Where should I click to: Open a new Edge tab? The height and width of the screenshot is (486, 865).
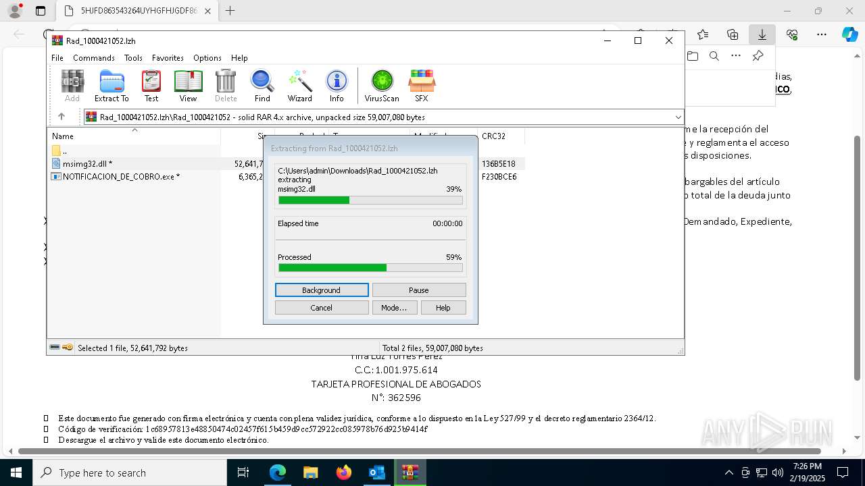point(230,11)
